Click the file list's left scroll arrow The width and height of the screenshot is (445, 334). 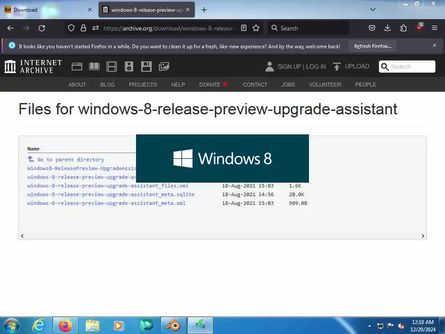pos(22,236)
